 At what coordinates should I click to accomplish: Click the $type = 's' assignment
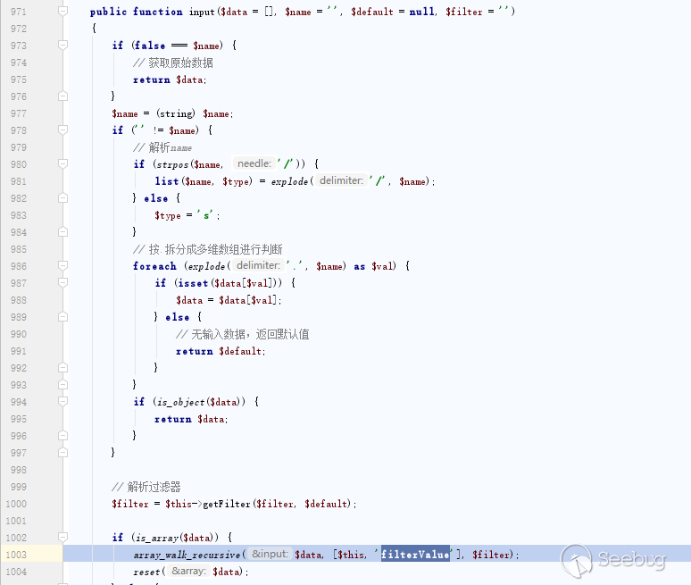coord(187,215)
